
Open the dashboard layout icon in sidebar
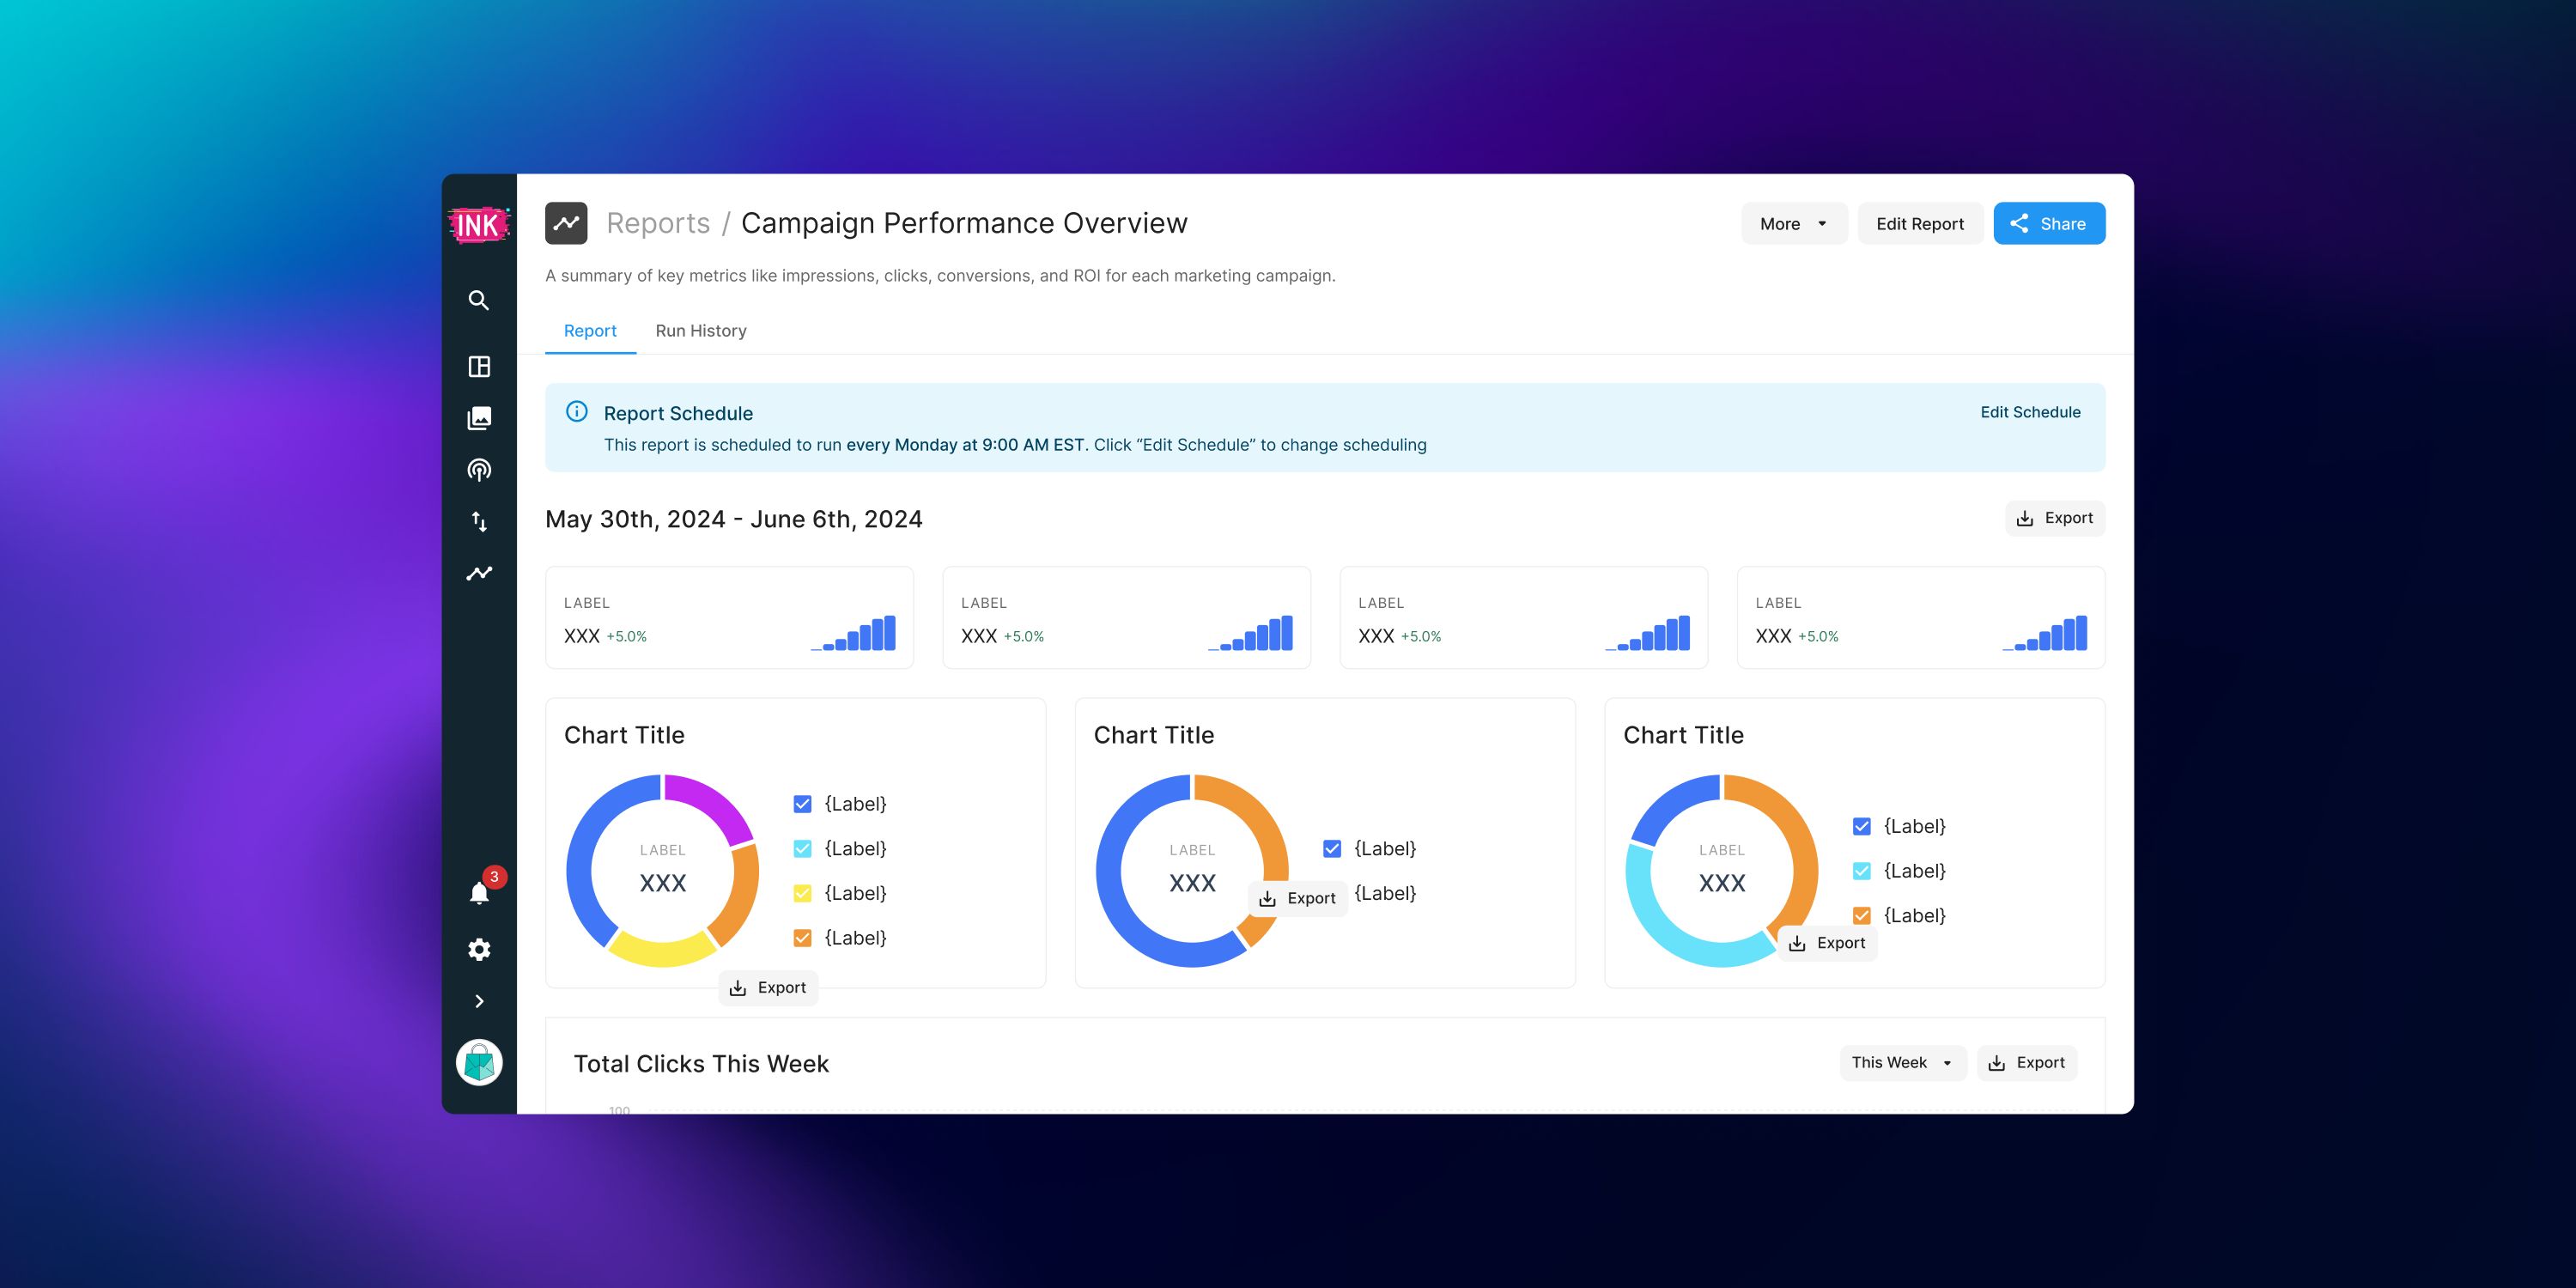479,367
